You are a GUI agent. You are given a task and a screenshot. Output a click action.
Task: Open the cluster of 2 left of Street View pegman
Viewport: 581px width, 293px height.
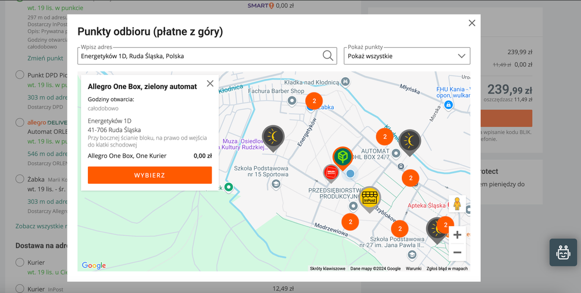pyautogui.click(x=411, y=178)
